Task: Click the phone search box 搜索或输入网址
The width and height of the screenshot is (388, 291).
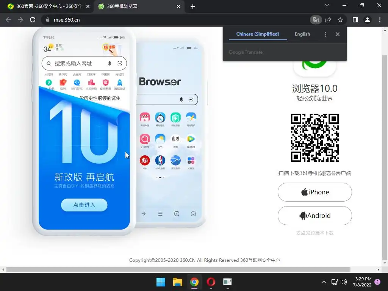Action: pos(84,63)
